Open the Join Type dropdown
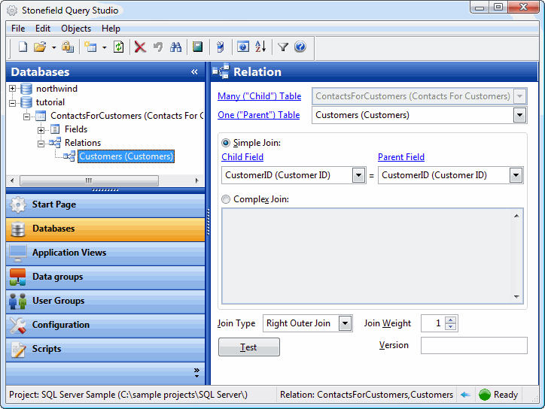 point(345,323)
